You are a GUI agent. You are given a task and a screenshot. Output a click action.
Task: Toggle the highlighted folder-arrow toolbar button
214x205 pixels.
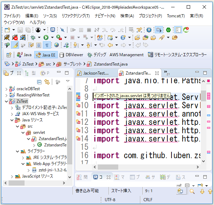(x=159, y=30)
